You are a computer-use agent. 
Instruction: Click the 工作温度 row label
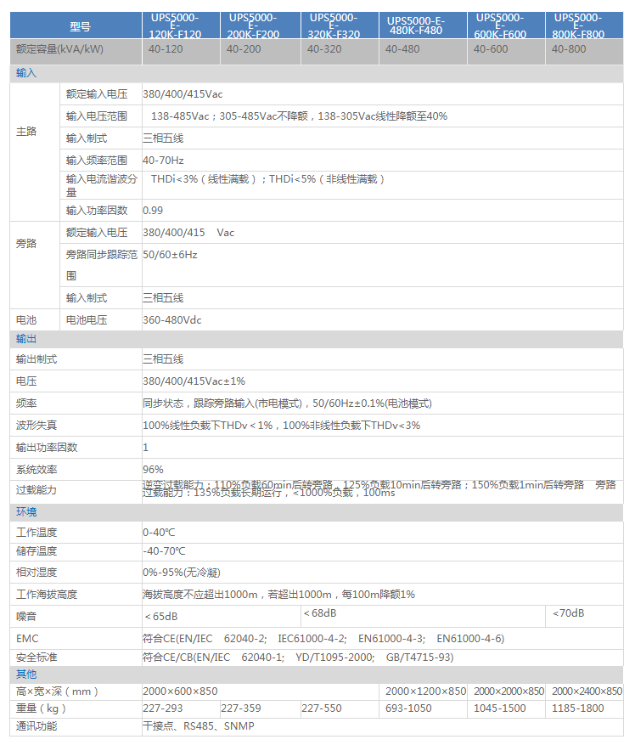click(37, 532)
